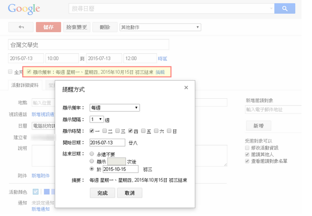The width and height of the screenshot is (312, 216).
Task: Open the 時區 link
Action: [x=162, y=58]
